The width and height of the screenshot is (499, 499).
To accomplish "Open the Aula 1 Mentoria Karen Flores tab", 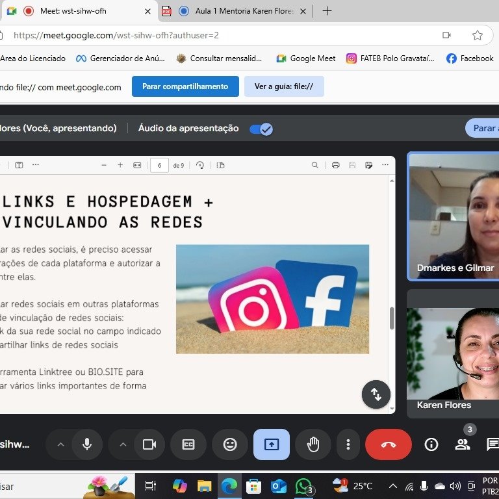I will pos(234,11).
